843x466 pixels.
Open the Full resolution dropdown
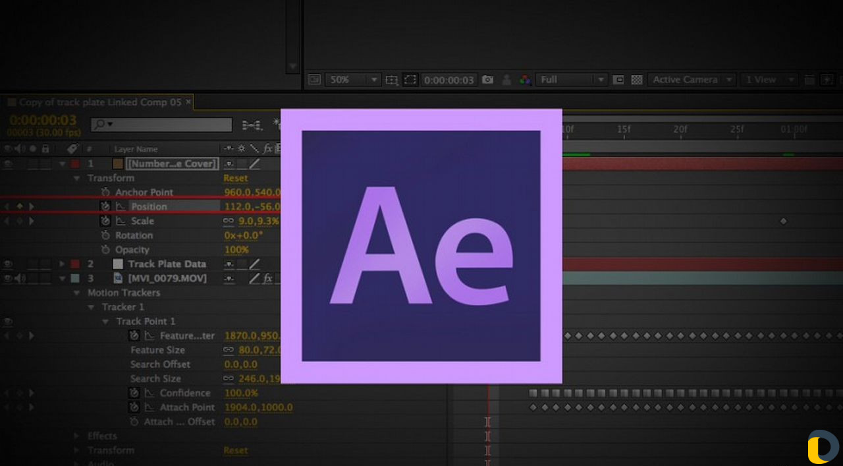tap(570, 80)
